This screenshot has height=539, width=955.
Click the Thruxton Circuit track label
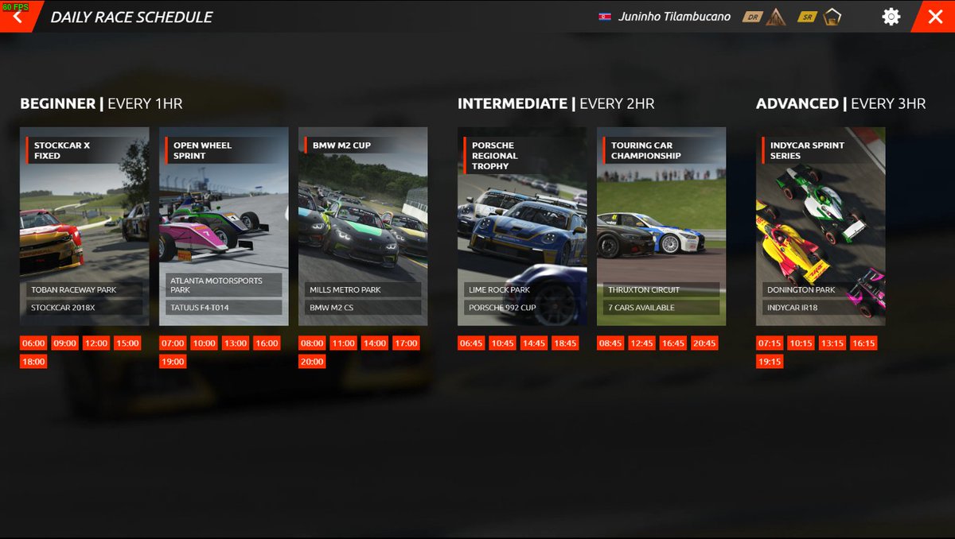661,290
